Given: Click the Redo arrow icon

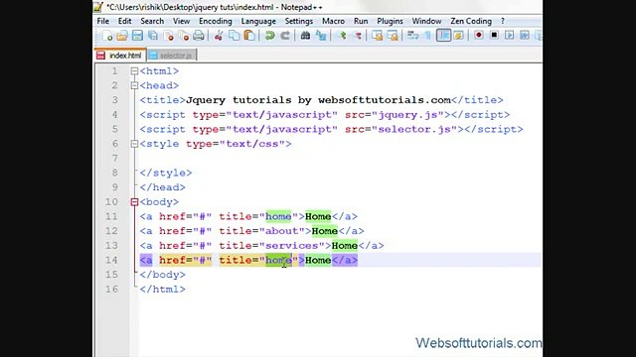Looking at the screenshot, I should (x=285, y=36).
